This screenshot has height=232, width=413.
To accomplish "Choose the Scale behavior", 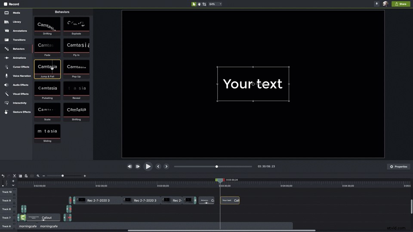I will (47, 112).
